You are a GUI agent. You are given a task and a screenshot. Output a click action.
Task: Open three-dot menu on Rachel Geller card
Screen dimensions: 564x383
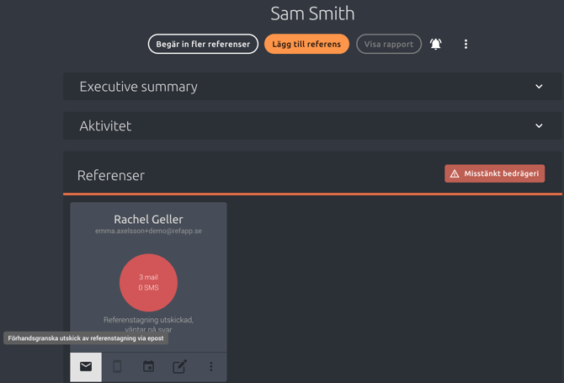[211, 366]
